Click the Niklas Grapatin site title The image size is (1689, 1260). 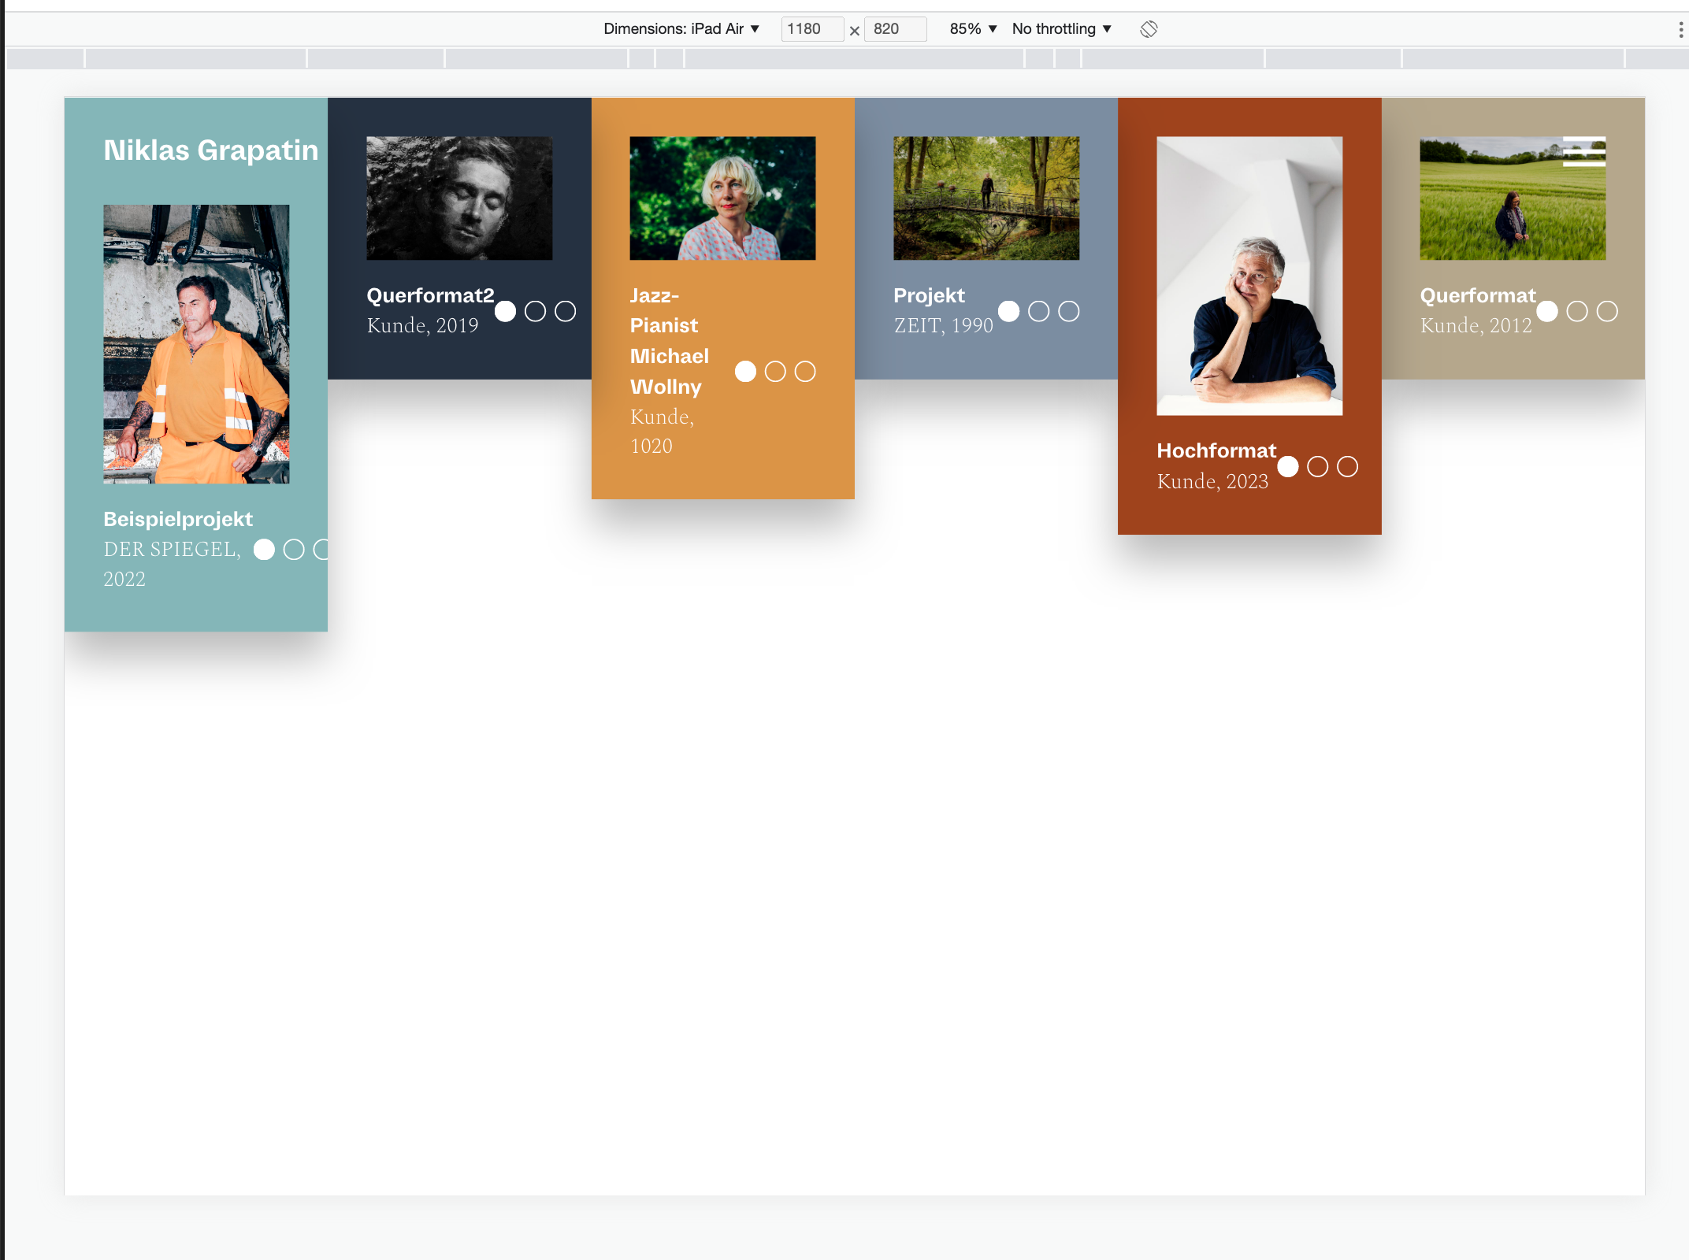[210, 150]
